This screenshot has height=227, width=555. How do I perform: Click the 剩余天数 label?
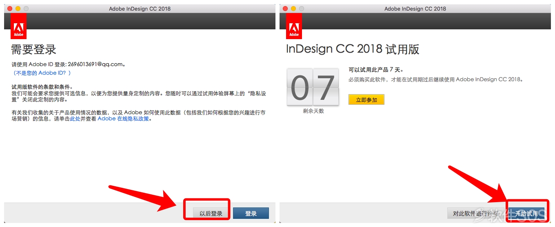(313, 111)
